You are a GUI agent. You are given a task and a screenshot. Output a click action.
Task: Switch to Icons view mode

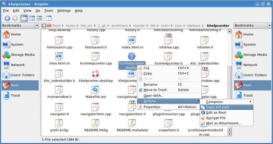point(24,18)
